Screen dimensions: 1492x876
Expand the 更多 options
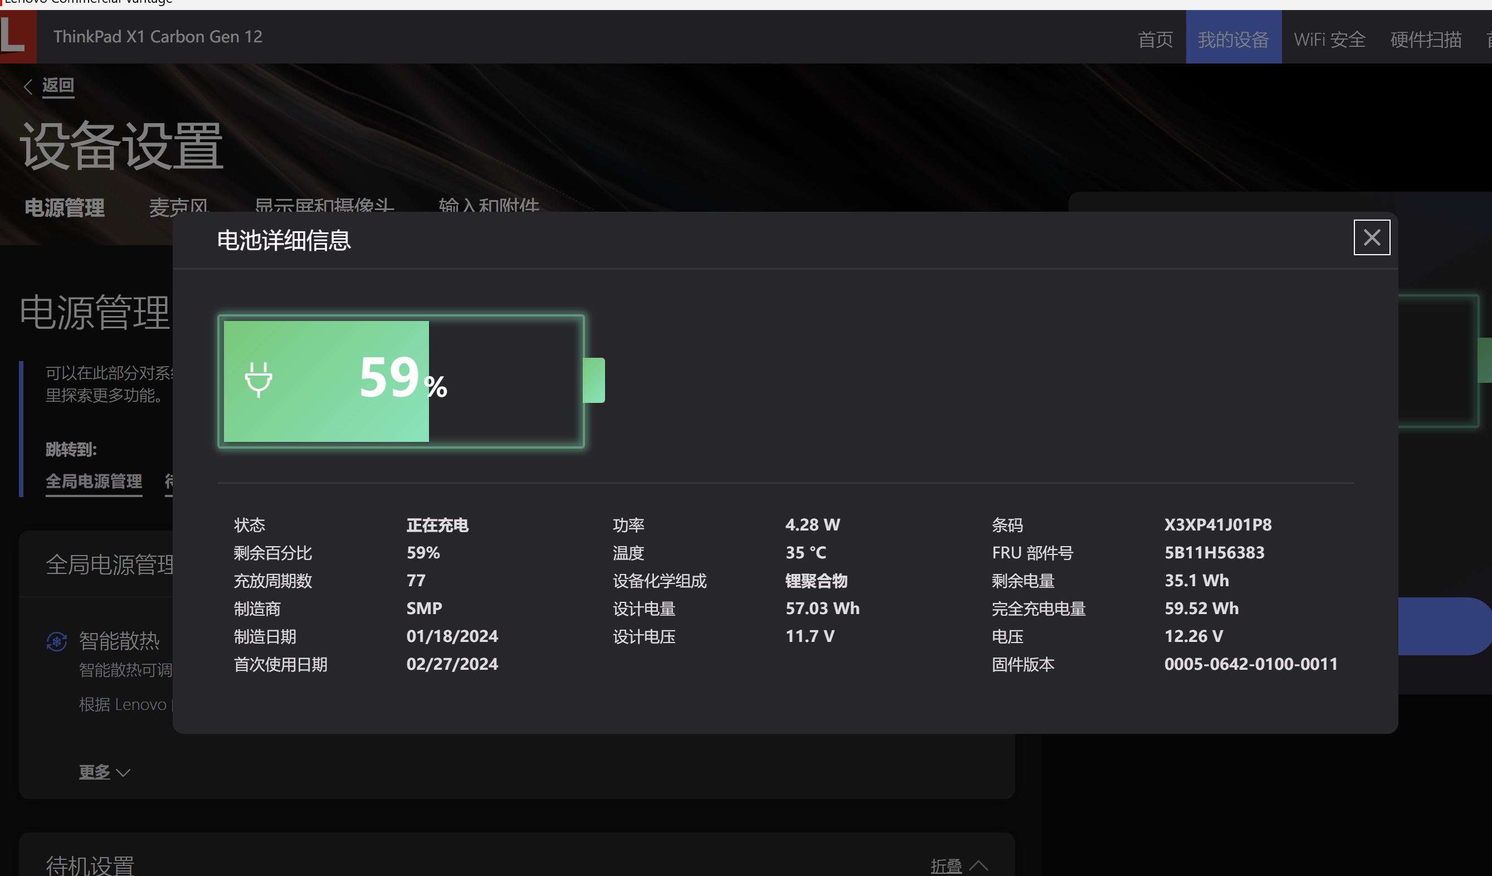(105, 772)
